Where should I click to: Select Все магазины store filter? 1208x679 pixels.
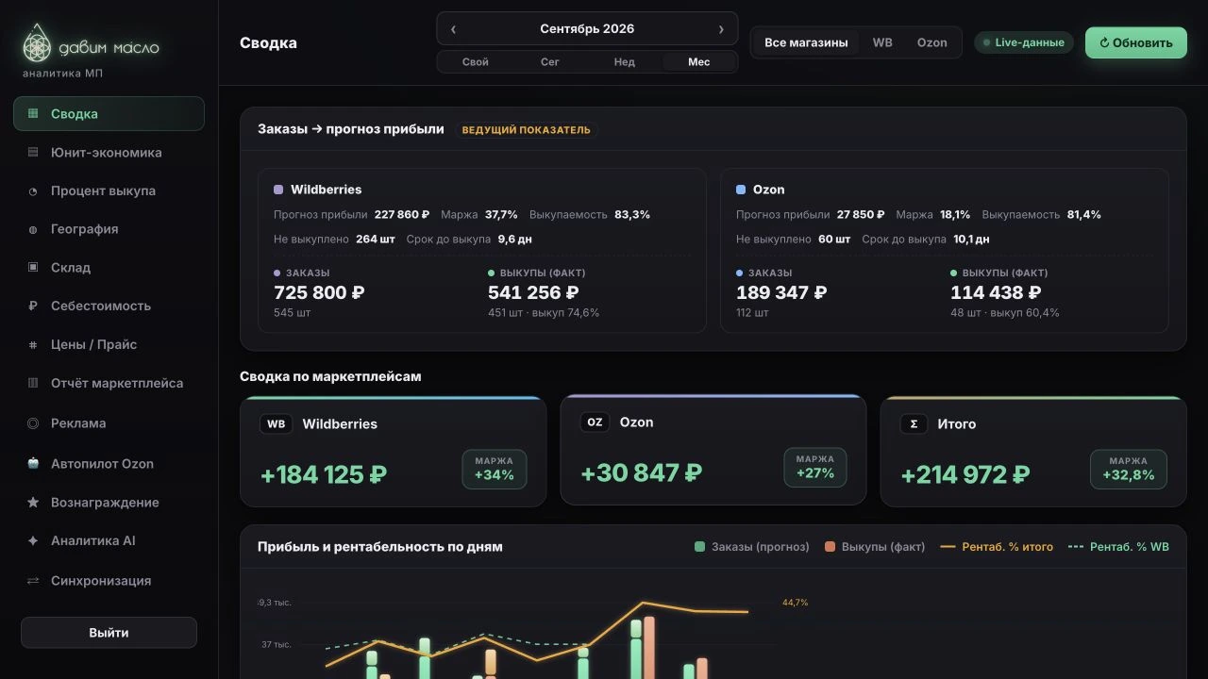tap(806, 42)
